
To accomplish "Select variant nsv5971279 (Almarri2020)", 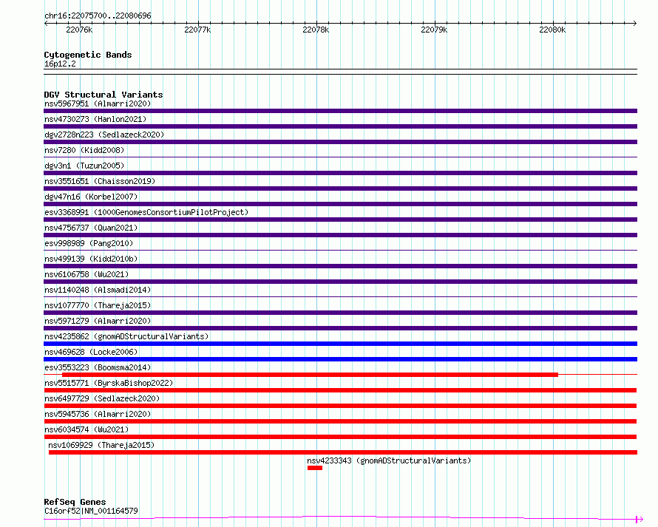I will click(98, 321).
